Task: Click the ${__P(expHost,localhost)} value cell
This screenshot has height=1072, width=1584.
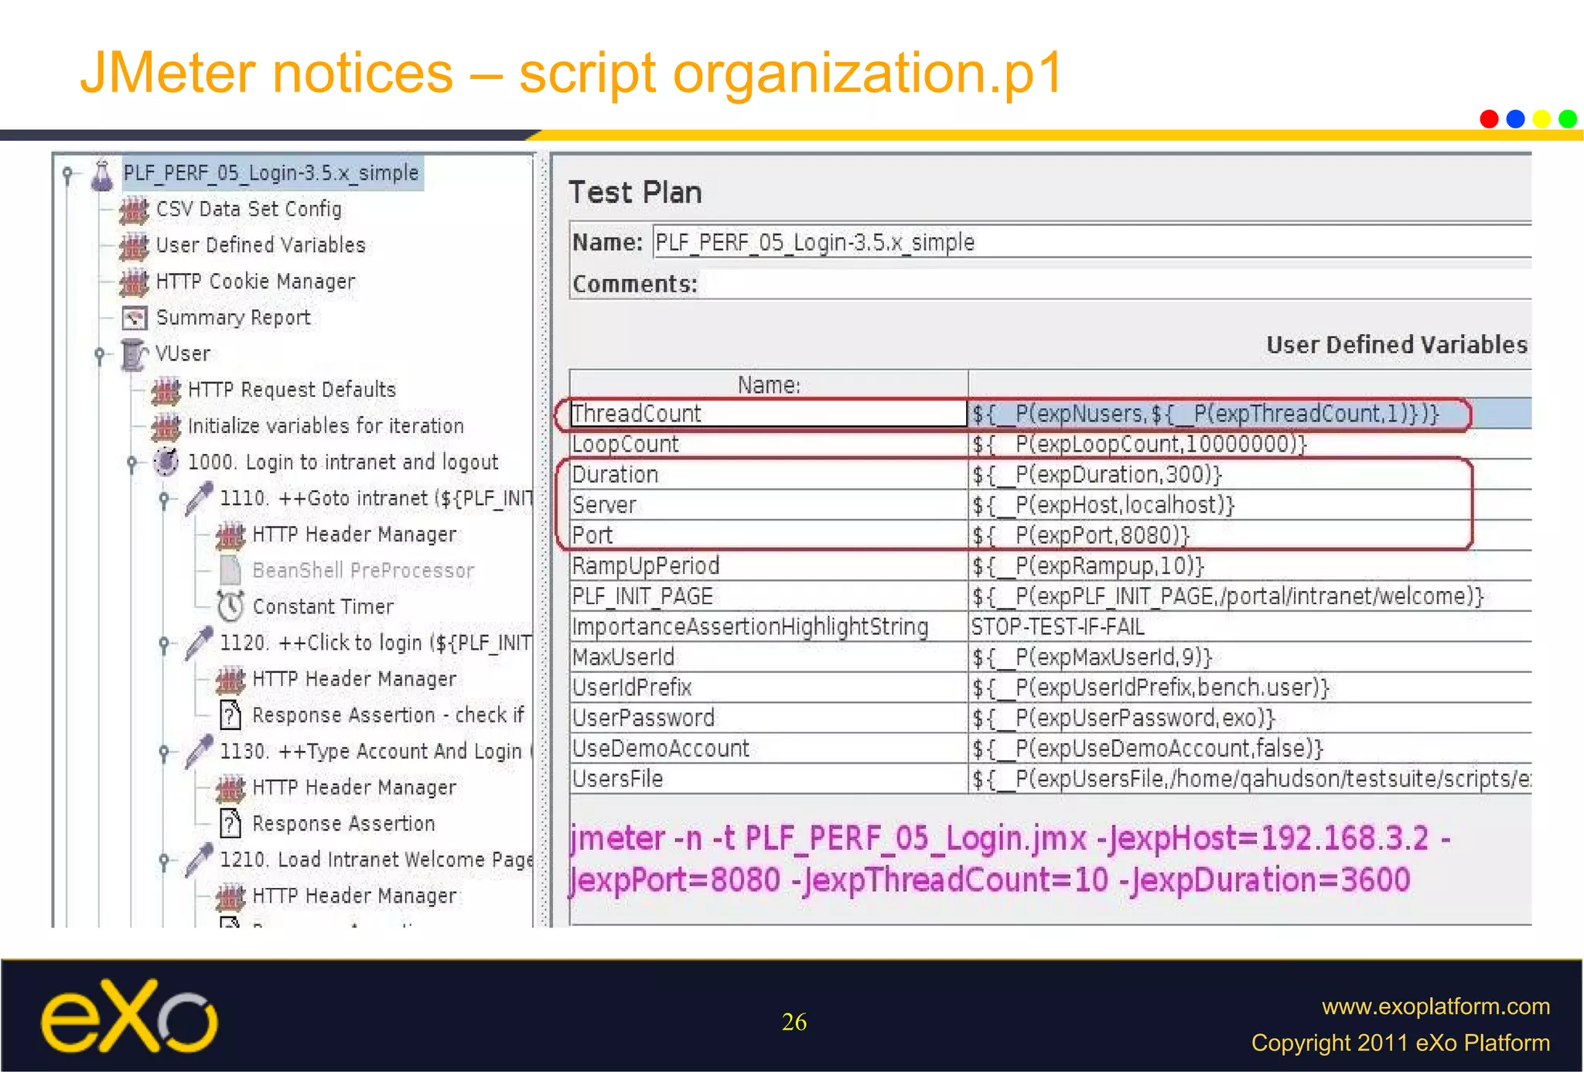Action: 1250,505
